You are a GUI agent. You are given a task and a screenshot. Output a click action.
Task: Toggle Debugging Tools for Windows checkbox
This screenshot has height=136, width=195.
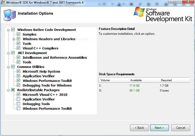18,85
